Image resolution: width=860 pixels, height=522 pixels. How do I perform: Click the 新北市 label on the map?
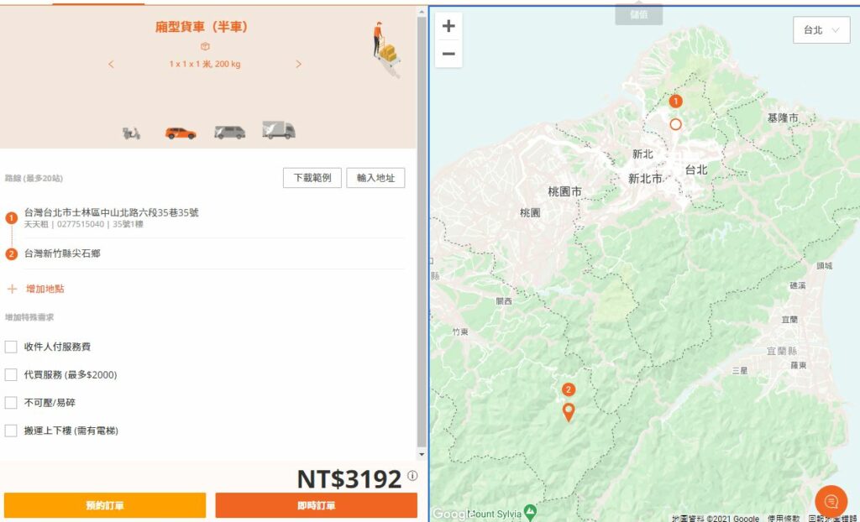(x=645, y=178)
